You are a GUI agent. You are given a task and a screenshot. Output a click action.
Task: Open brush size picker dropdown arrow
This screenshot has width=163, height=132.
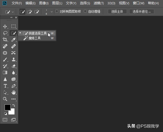point(52,12)
